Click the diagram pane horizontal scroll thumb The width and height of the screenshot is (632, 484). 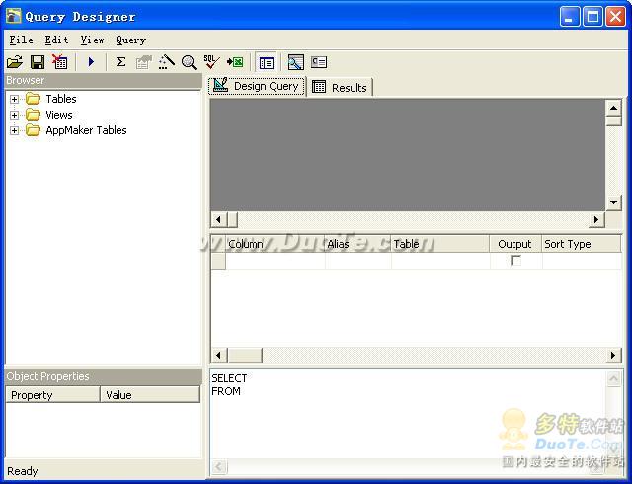pos(233,220)
